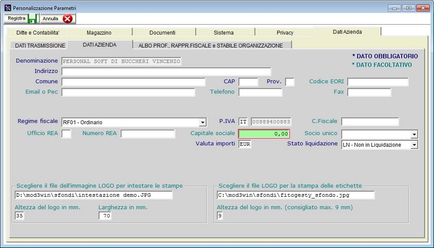Focus the Numero REA field

(148, 134)
